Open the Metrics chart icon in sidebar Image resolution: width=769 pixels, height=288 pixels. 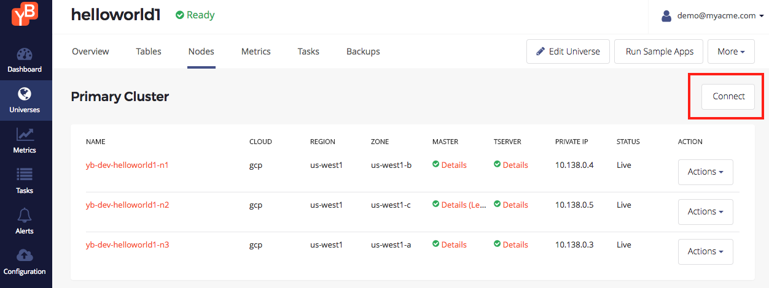[25, 134]
